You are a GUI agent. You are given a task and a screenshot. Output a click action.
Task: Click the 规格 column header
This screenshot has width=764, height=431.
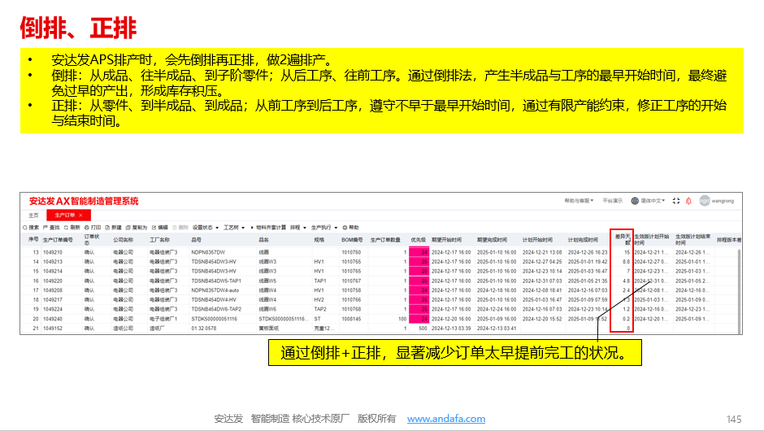click(x=319, y=240)
